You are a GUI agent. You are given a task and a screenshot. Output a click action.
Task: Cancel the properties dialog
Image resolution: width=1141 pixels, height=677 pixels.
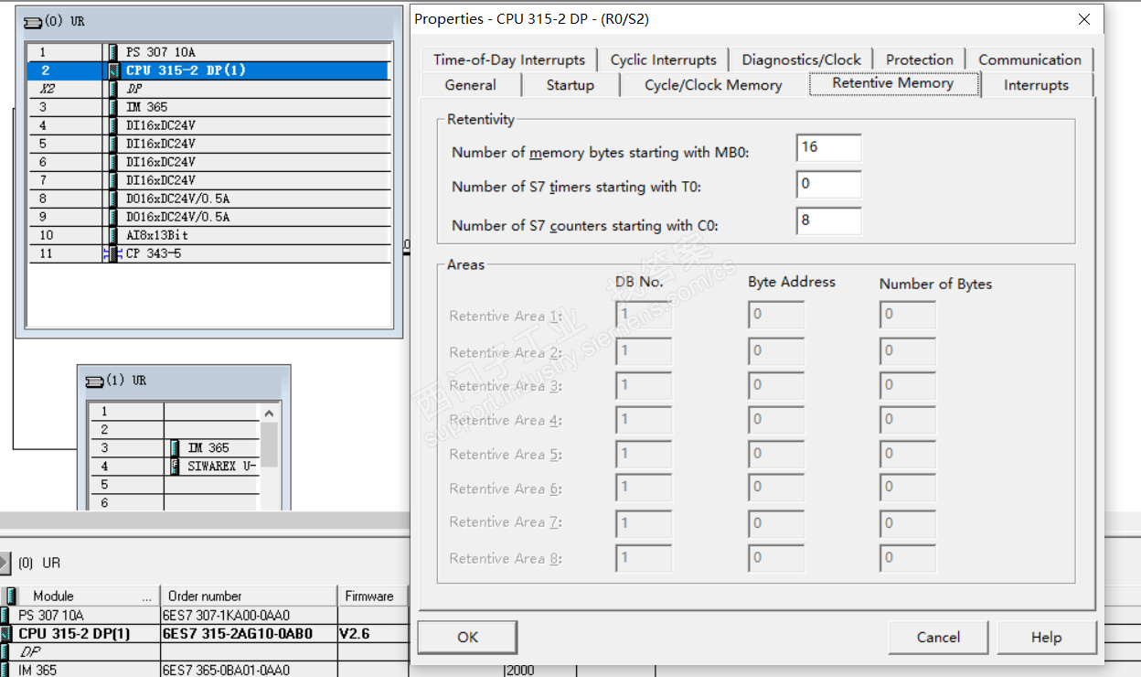(x=938, y=637)
